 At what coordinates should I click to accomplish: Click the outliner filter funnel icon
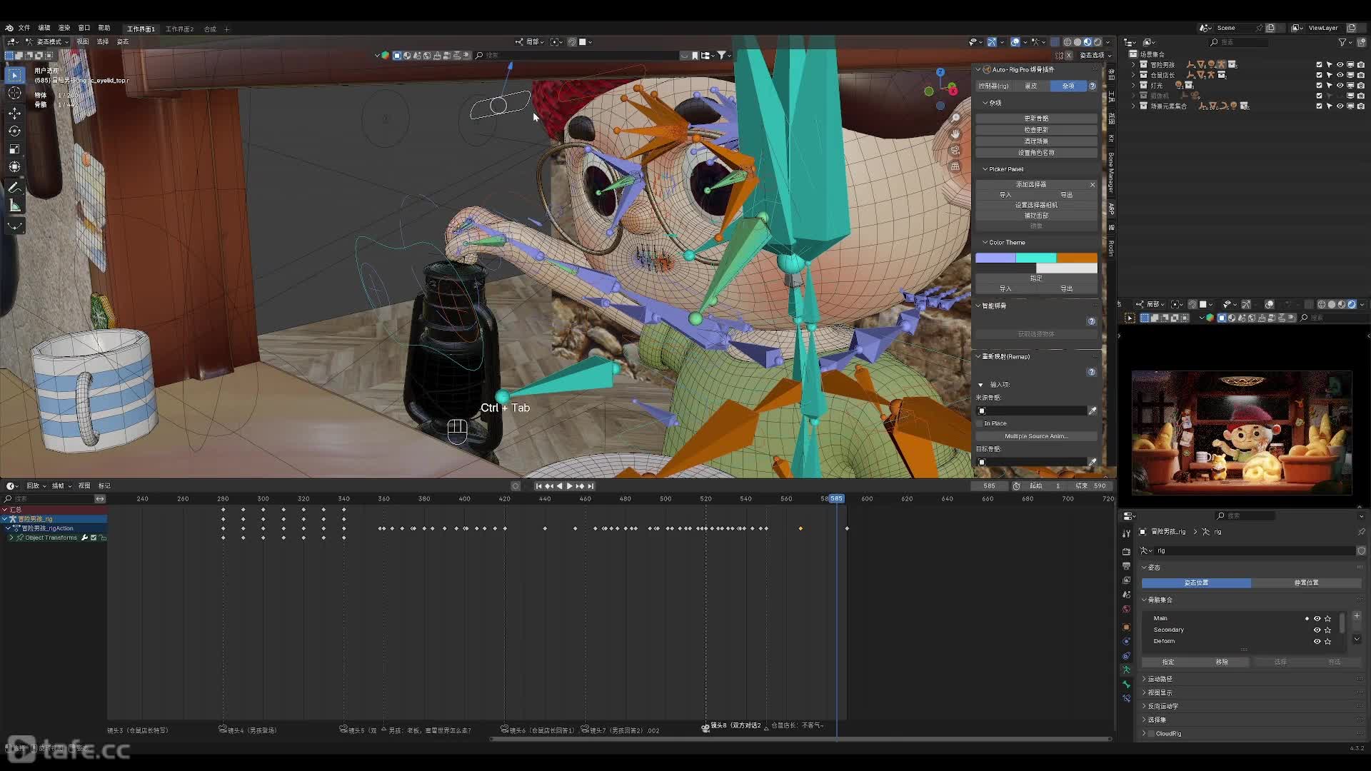[1342, 42]
